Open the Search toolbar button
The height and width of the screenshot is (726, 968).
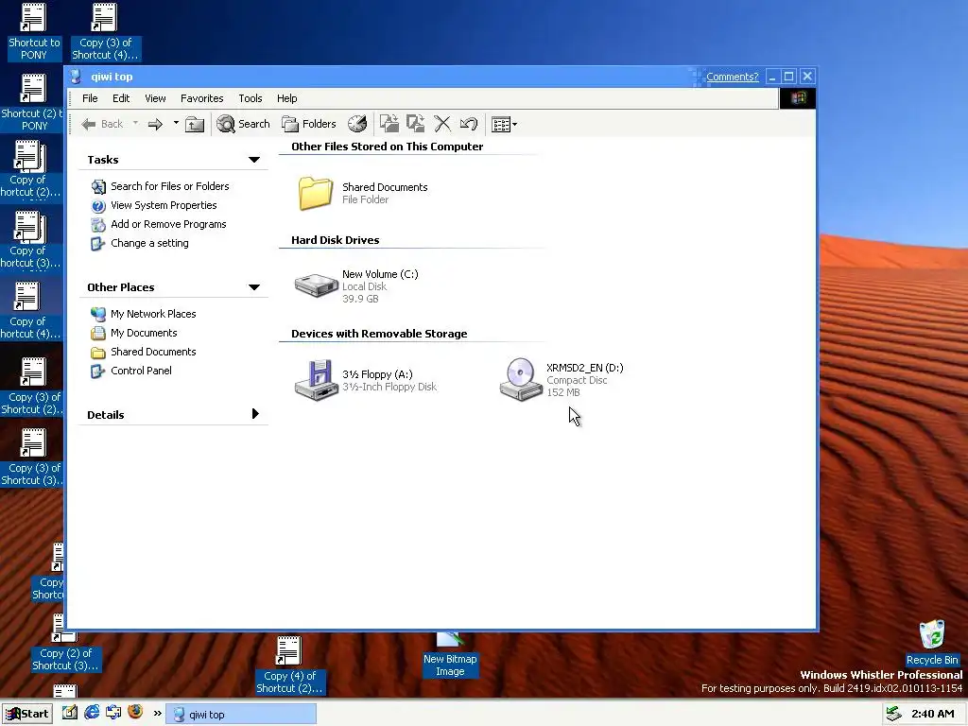(243, 124)
